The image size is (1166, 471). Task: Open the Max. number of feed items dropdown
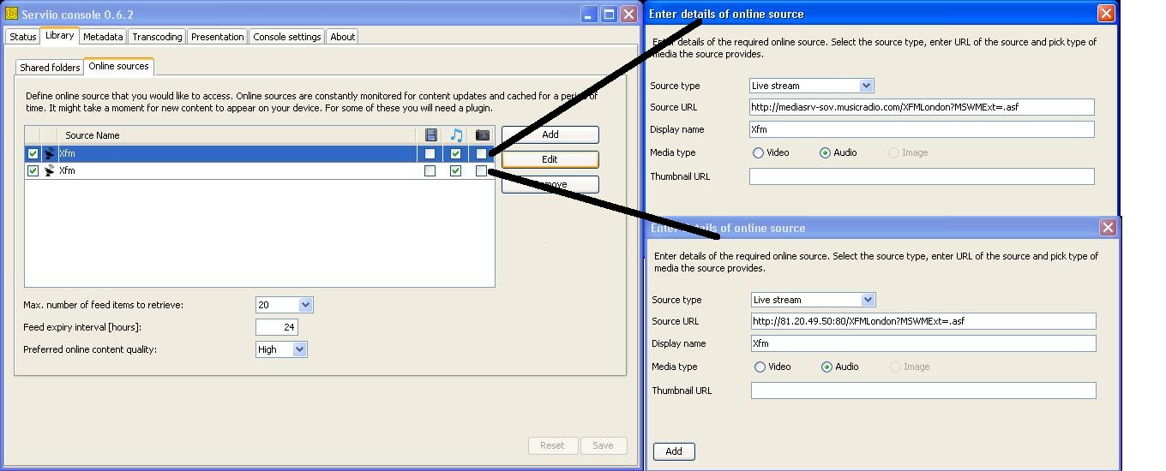[305, 305]
